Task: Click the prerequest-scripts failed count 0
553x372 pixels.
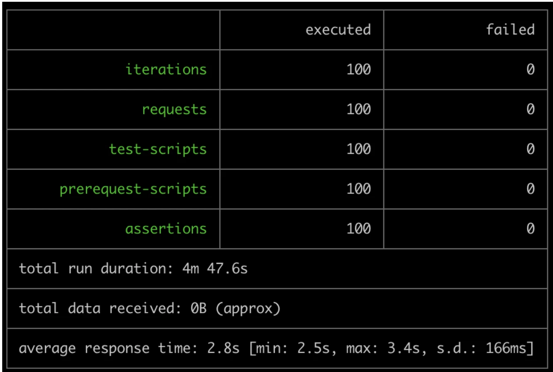Action: [530, 189]
